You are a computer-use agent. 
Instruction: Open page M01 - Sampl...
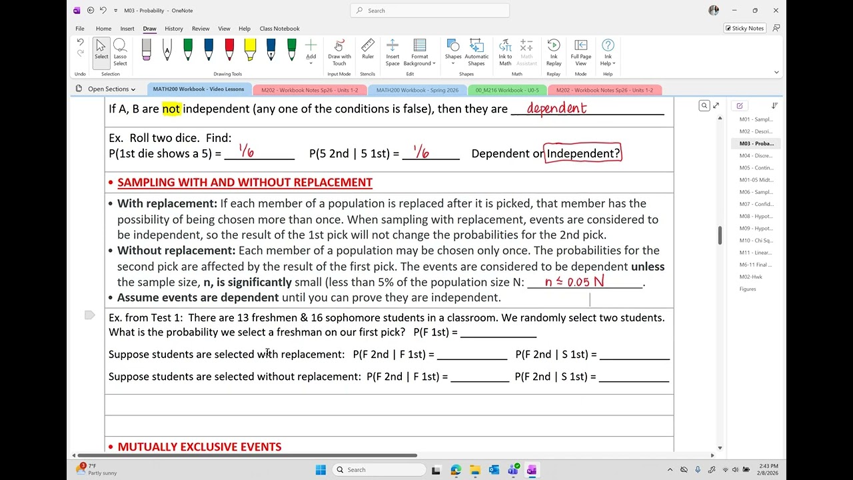coord(756,119)
